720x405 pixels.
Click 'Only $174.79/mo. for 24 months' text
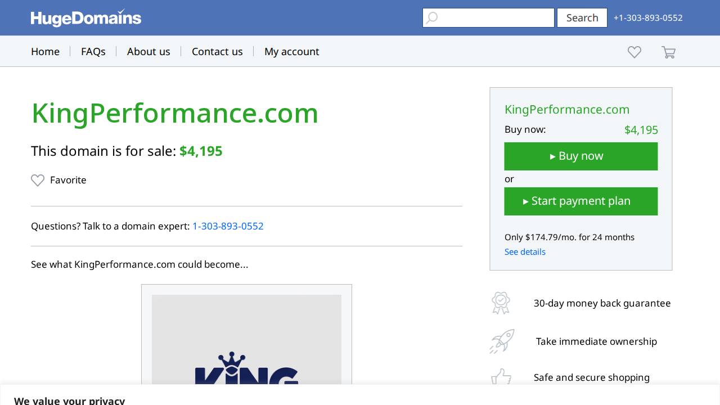[x=569, y=237]
